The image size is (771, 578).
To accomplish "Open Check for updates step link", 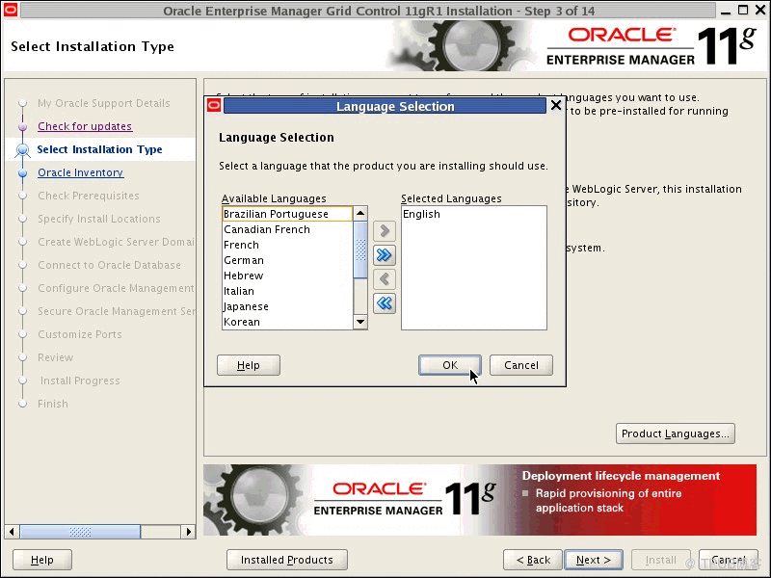I will click(85, 126).
